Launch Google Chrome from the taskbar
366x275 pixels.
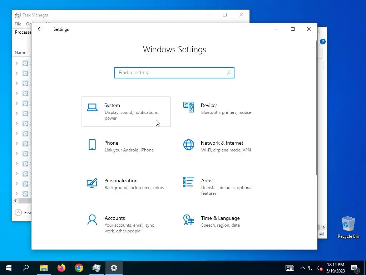(x=79, y=268)
